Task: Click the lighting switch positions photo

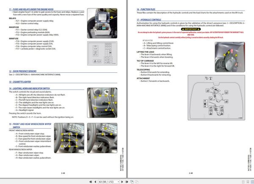Action: [x=102, y=103]
